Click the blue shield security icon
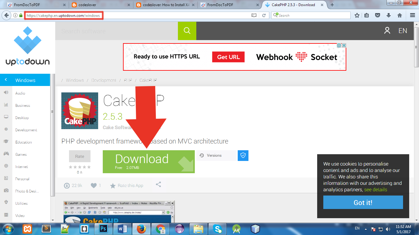The image size is (419, 235). point(243,155)
